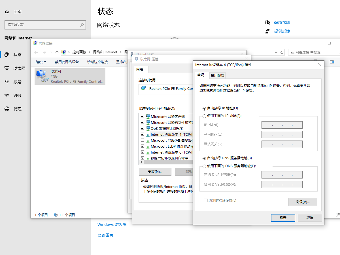Screen dimensions: 340x255
Task: Click 控制面板 breadcrumb segment
Action: click(x=79, y=52)
